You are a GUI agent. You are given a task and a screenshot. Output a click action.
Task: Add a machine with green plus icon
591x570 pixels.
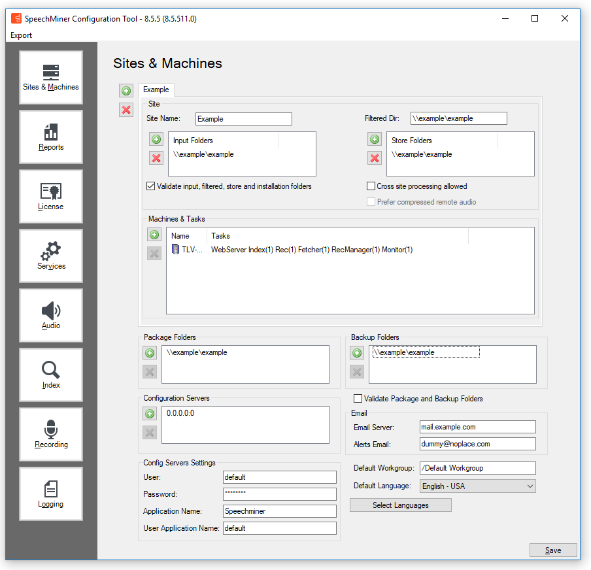tap(154, 235)
